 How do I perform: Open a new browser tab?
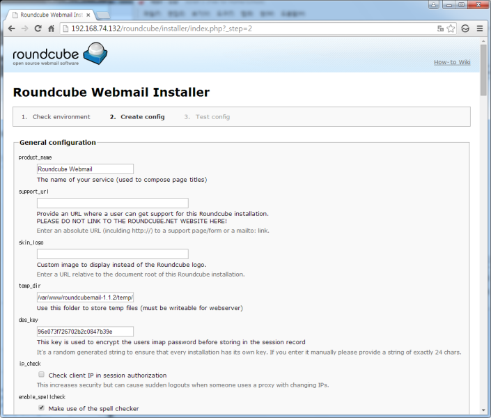(x=103, y=15)
